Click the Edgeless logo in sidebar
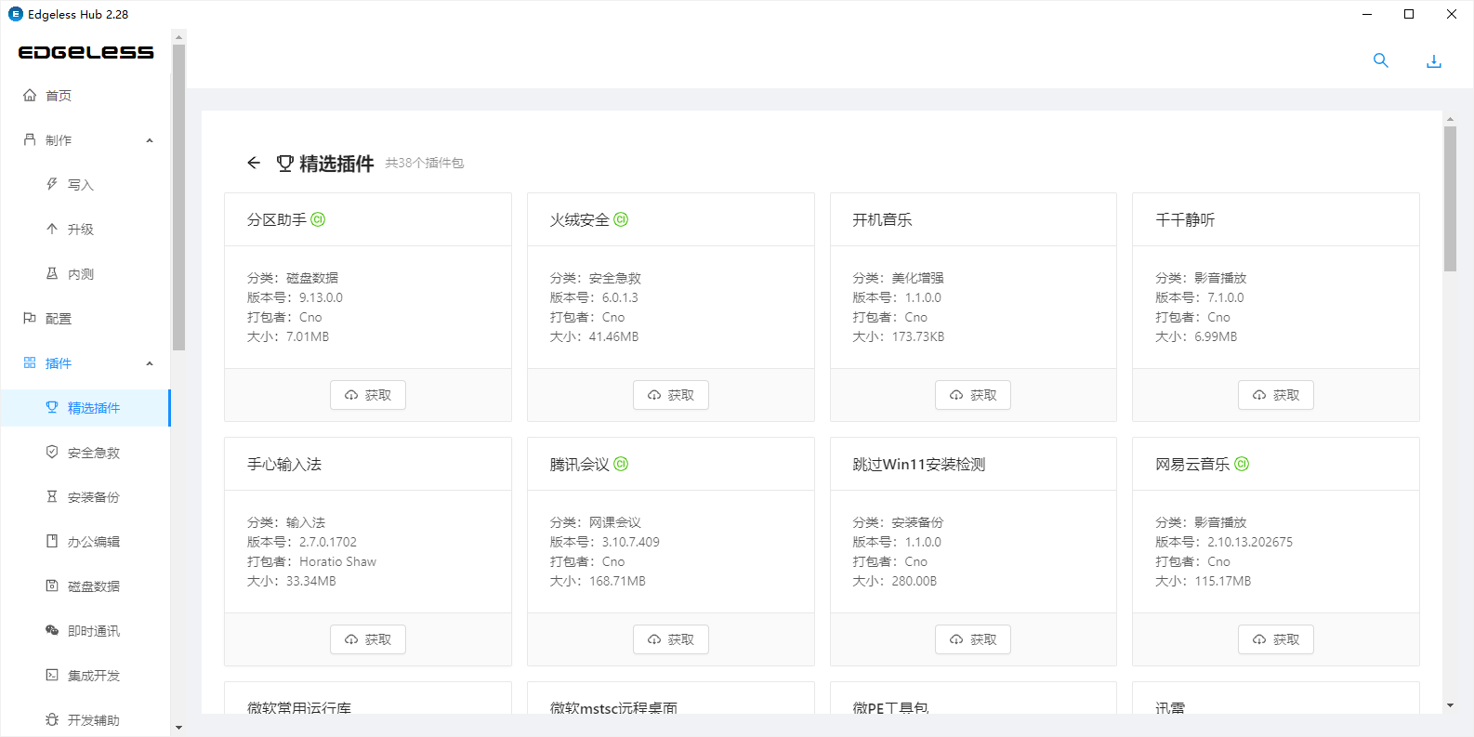This screenshot has width=1474, height=737. [86, 53]
